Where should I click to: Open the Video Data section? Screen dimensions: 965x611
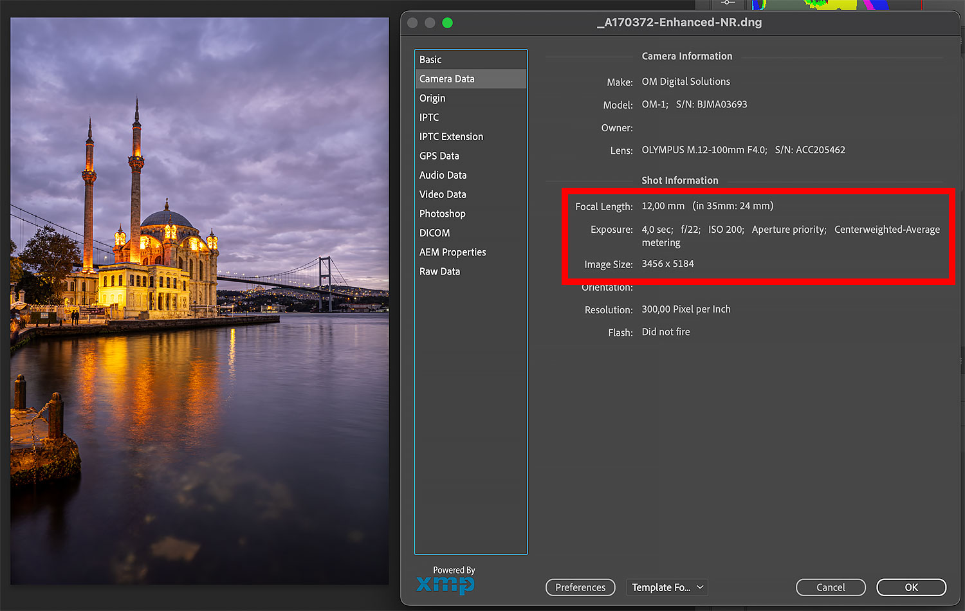(x=443, y=195)
